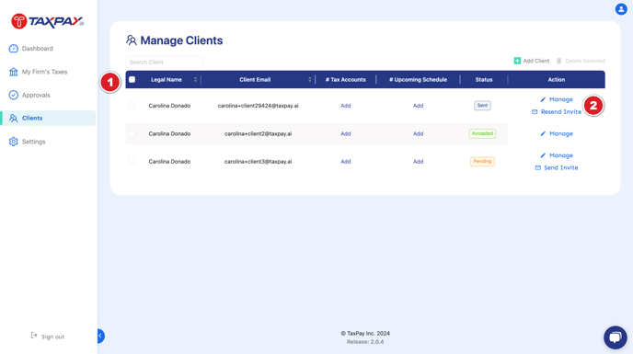Image resolution: width=633 pixels, height=354 pixels.
Task: Click the Accepted status badge
Action: click(x=482, y=133)
